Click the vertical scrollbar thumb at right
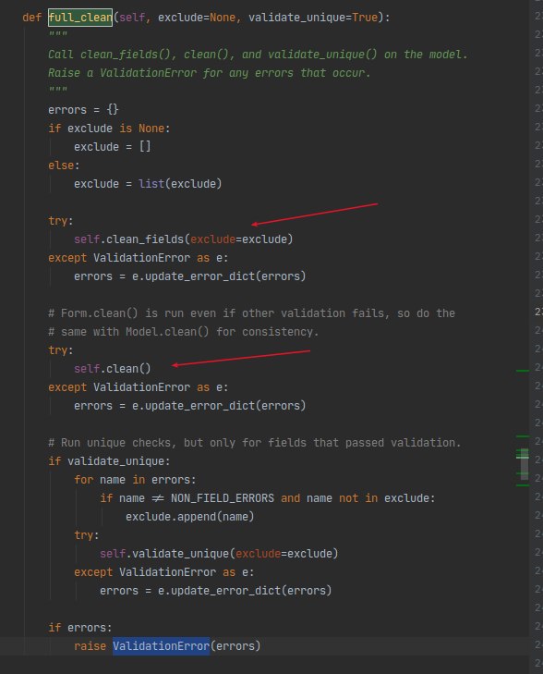This screenshot has height=674, width=543. (525, 464)
